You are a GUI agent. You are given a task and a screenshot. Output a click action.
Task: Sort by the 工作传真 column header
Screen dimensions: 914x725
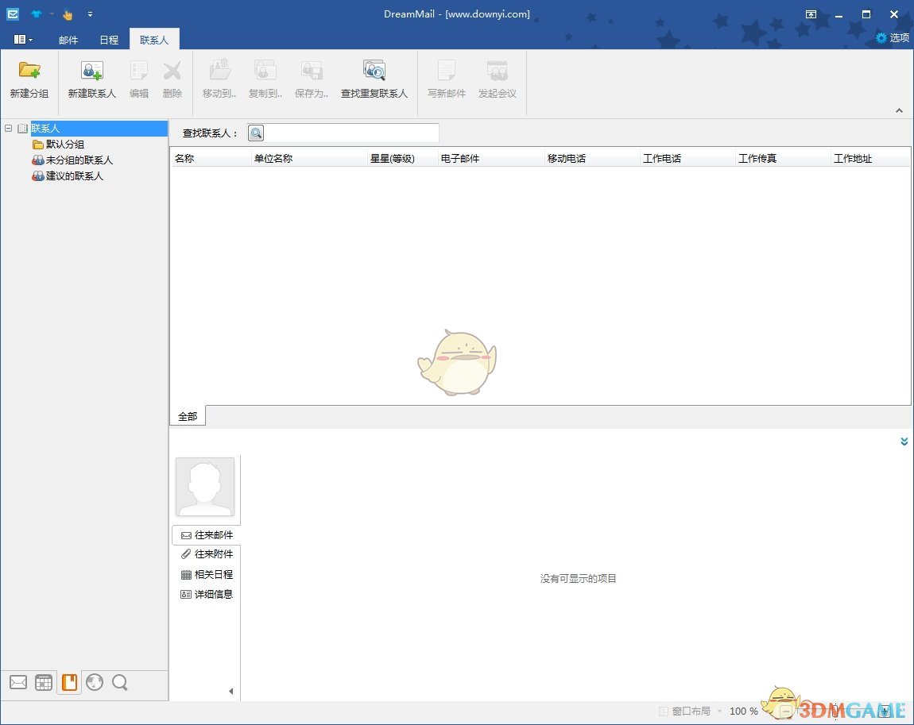point(783,158)
